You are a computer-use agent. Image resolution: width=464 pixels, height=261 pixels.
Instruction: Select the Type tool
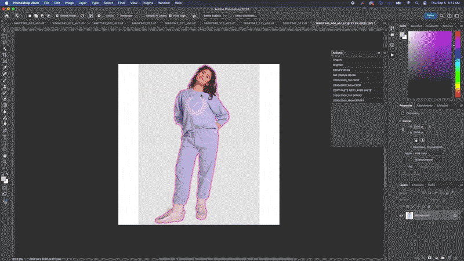tap(5, 137)
